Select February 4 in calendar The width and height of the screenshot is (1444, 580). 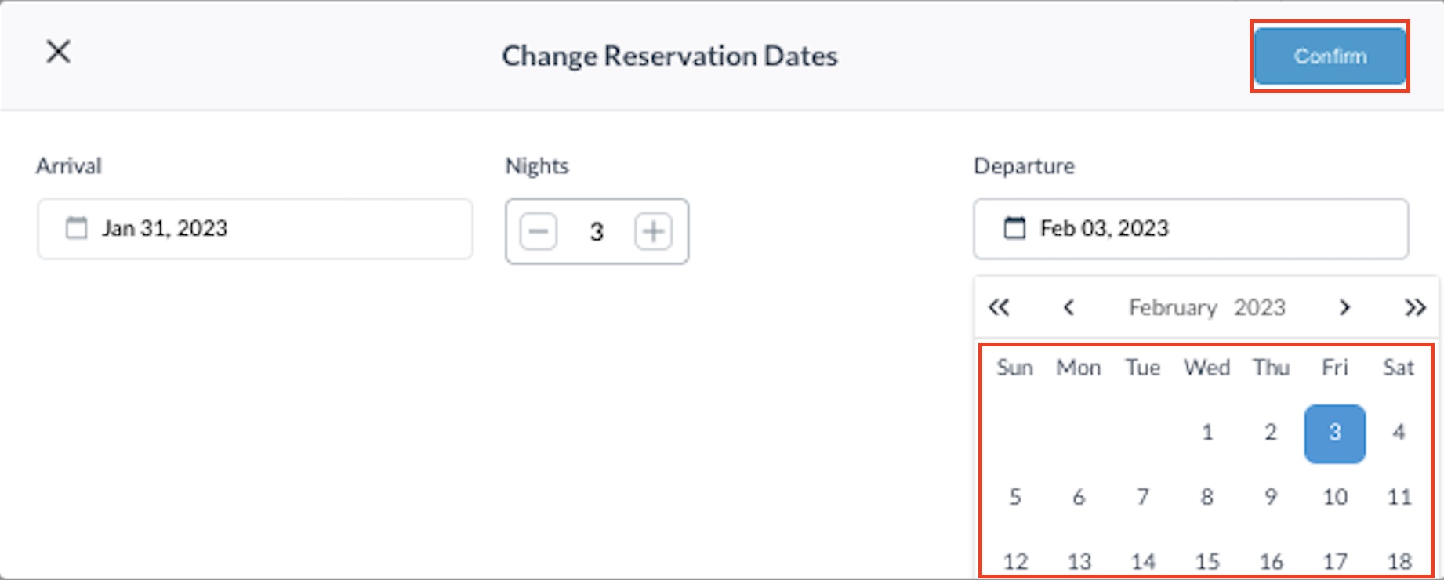pyautogui.click(x=1399, y=433)
